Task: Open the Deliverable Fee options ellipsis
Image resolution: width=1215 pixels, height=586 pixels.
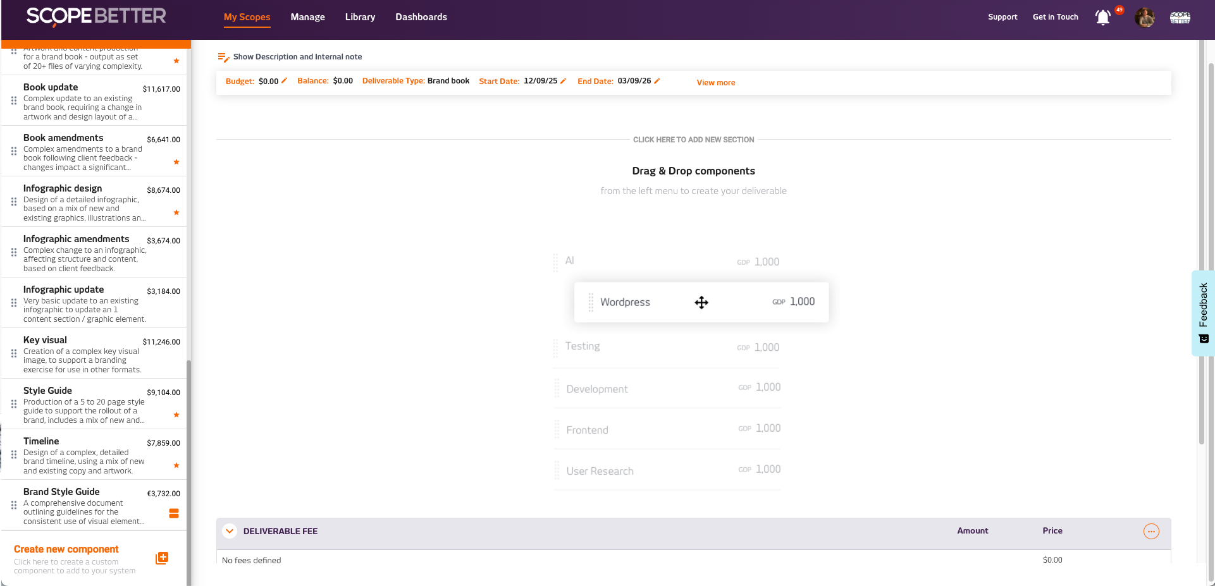Action: click(1151, 532)
